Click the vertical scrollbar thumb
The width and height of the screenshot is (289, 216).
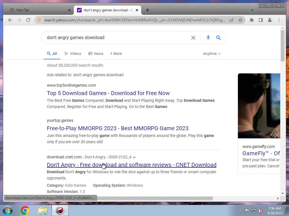(283, 46)
